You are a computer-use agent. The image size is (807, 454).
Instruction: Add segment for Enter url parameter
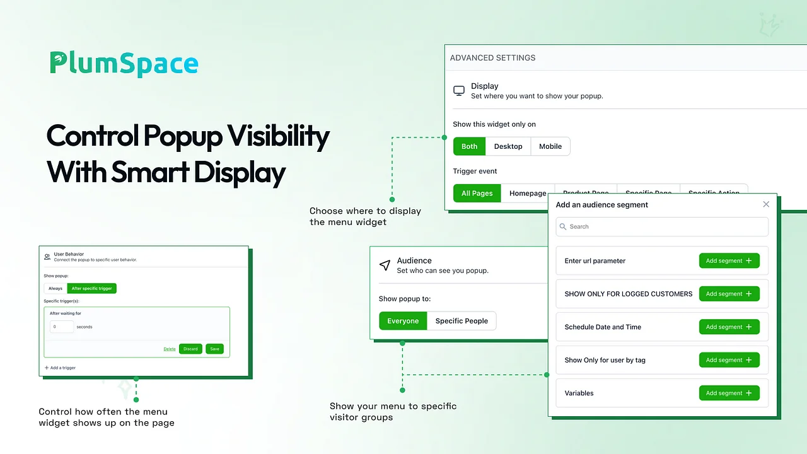(x=729, y=261)
